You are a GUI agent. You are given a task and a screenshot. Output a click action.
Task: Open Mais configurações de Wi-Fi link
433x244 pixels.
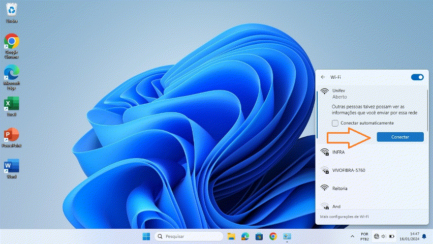click(x=345, y=217)
